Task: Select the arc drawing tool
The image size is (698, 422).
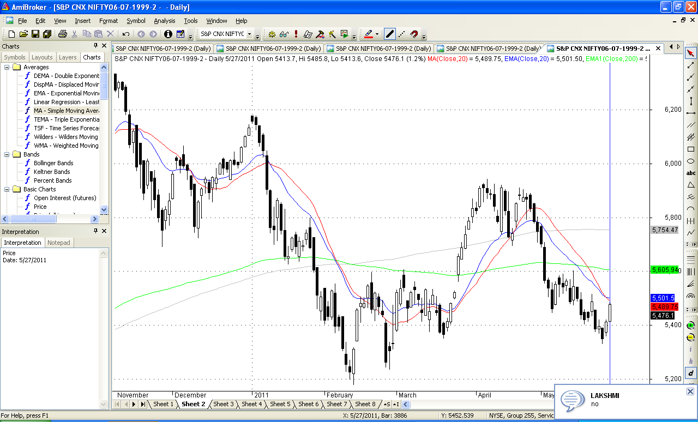Action: pyautogui.click(x=691, y=209)
